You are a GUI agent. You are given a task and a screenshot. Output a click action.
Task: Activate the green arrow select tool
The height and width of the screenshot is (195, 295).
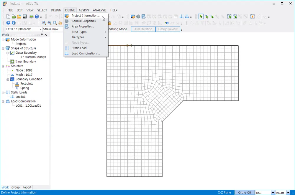click(201, 17)
